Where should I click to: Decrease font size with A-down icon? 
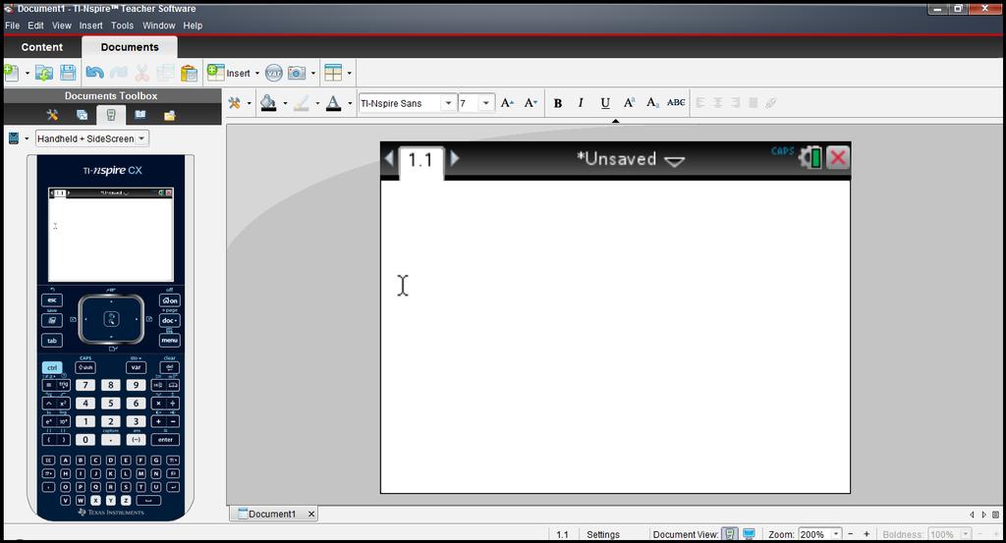pos(530,102)
